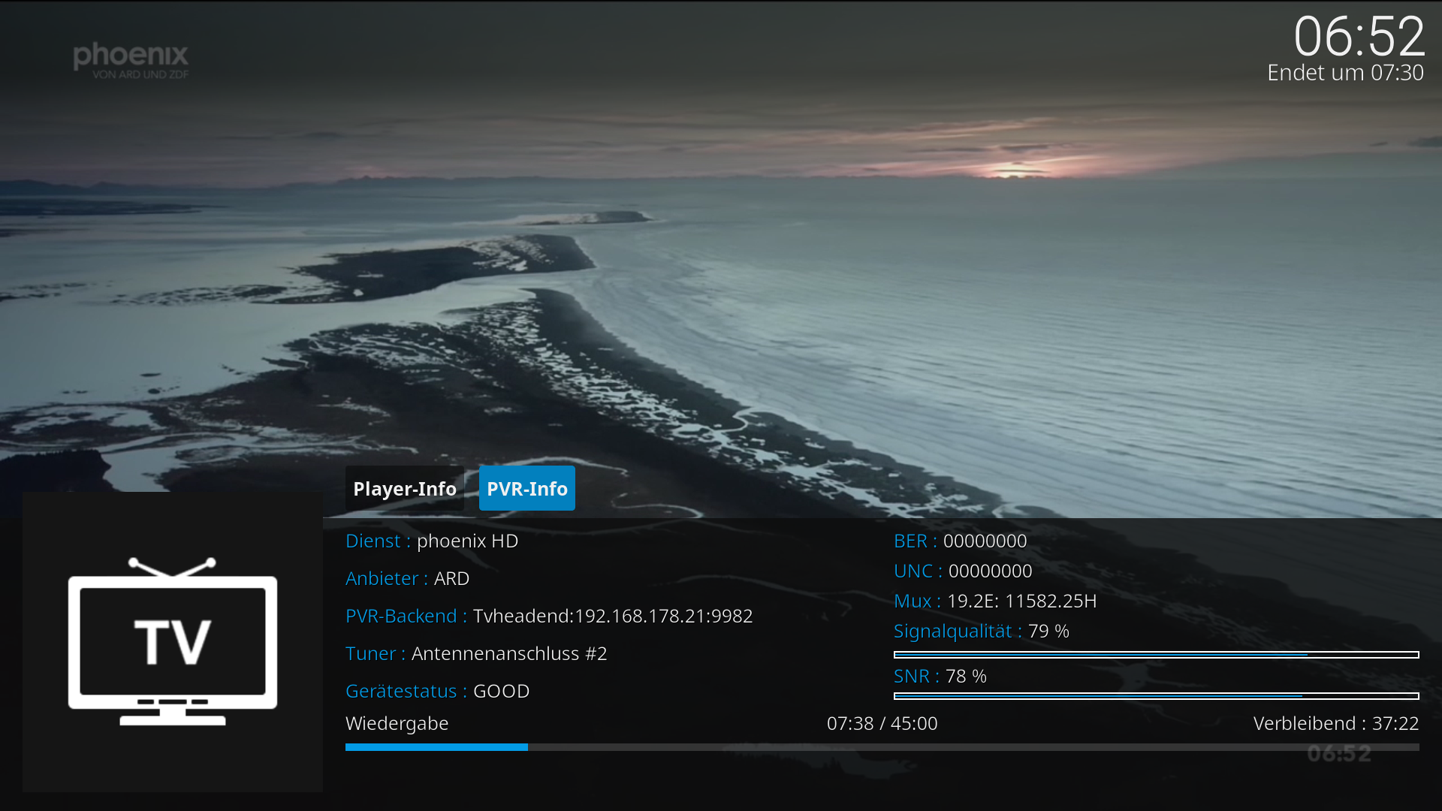Click the Mux 19.2E: 11582.25H text

[x=995, y=601]
